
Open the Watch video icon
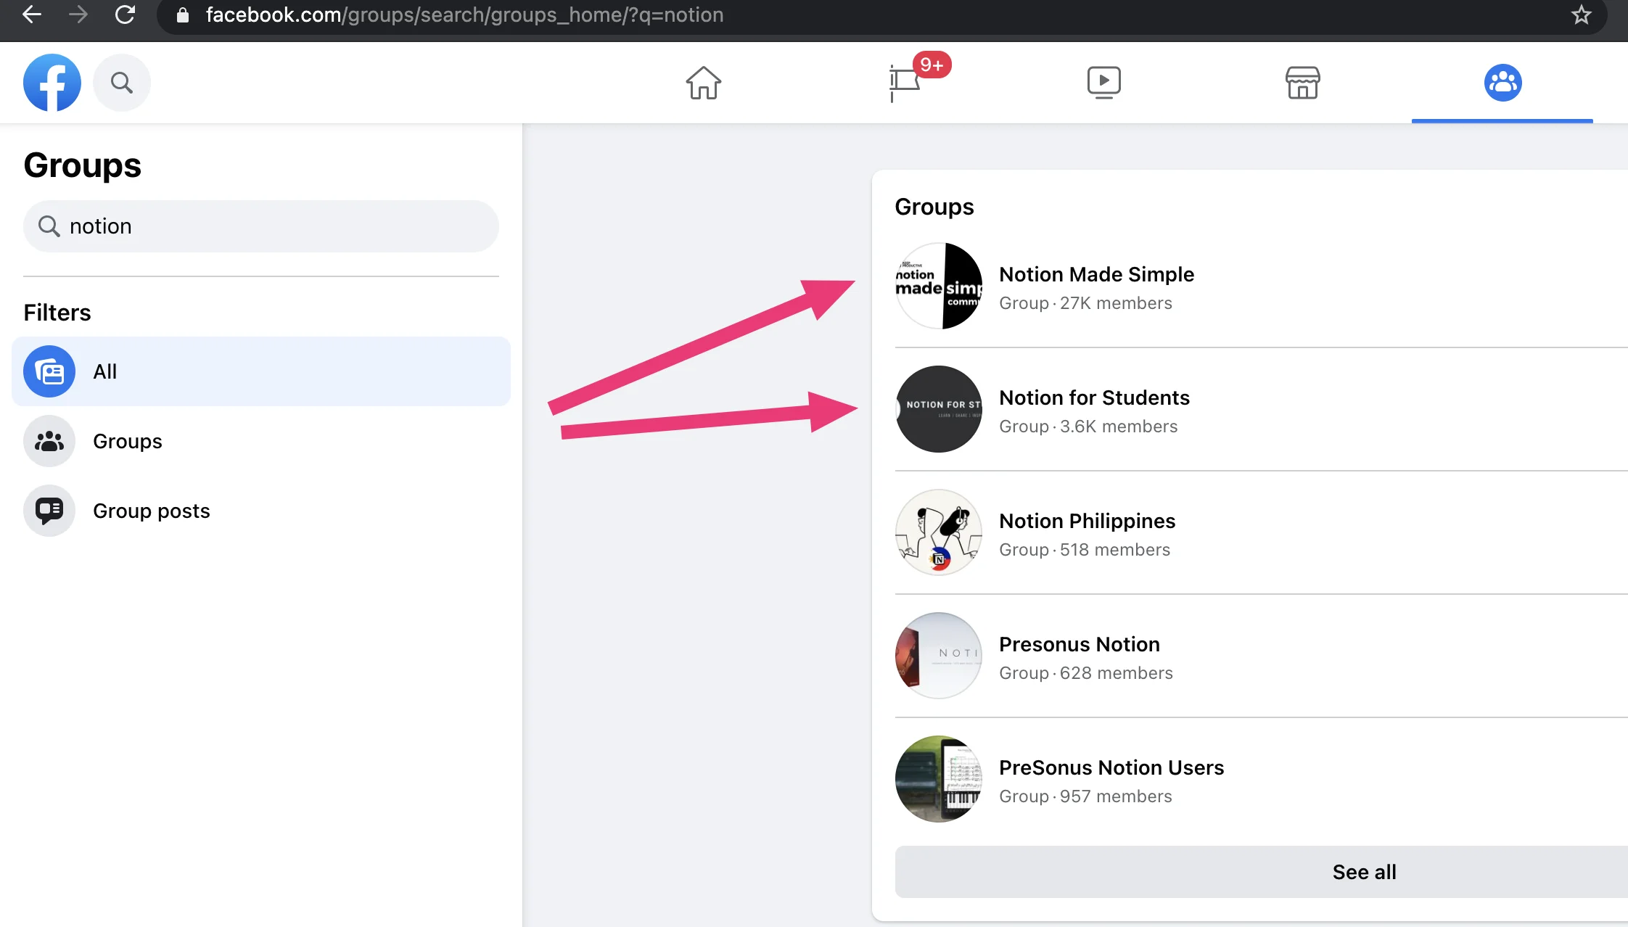(1103, 83)
